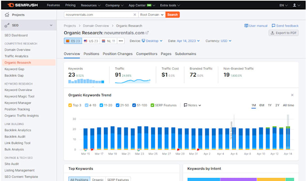This screenshot has height=181, width=306.
Task: Open the Extra tools dropdown menu
Action: (170, 5)
